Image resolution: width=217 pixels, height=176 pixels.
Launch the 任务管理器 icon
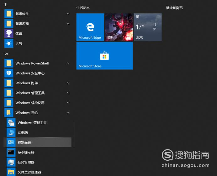(x=11, y=162)
